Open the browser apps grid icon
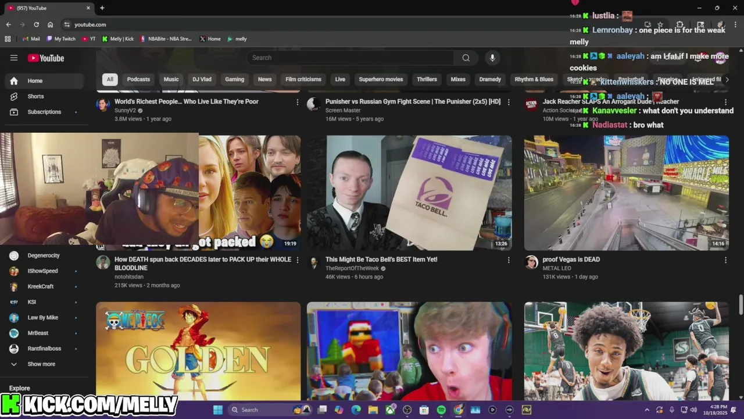The width and height of the screenshot is (744, 419). 8,39
